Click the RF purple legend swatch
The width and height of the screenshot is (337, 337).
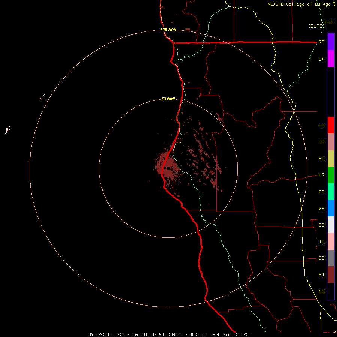coord(331,42)
